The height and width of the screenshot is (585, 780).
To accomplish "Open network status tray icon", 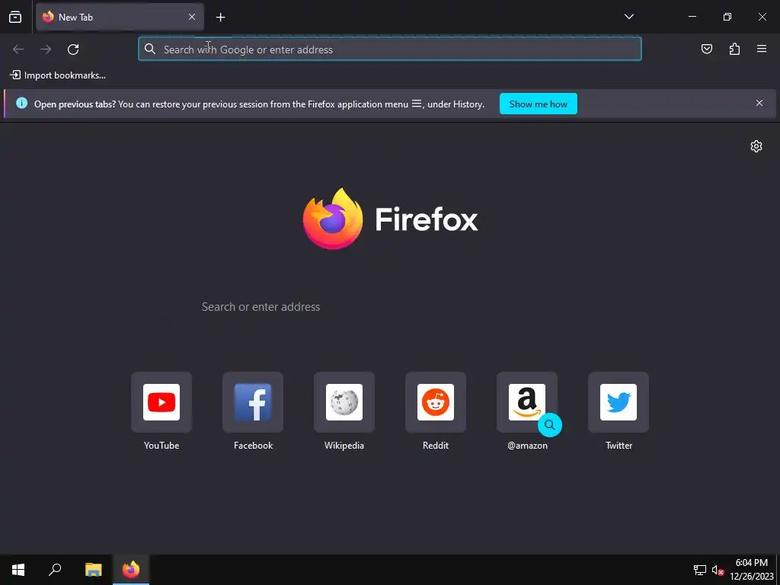I will [x=700, y=570].
